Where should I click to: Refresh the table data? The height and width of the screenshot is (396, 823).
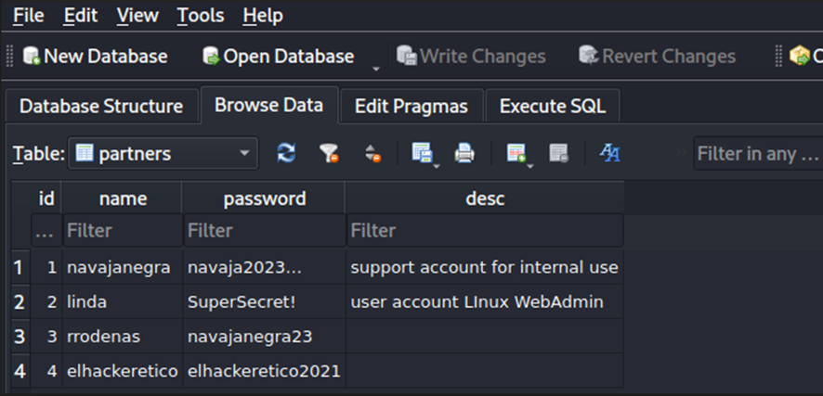(x=287, y=154)
